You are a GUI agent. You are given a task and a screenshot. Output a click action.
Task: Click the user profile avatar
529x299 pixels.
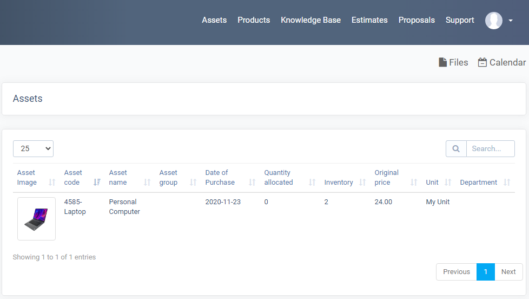[494, 21]
